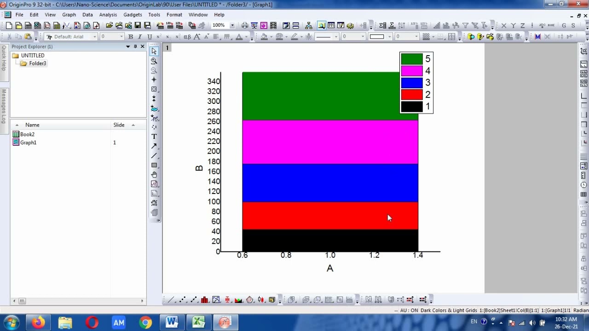Viewport: 589px width, 331px height.
Task: Click the Set as Z column button
Action: (x=523, y=26)
